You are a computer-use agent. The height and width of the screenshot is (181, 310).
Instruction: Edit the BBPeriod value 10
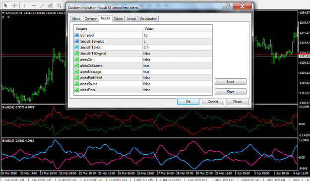click(177, 35)
